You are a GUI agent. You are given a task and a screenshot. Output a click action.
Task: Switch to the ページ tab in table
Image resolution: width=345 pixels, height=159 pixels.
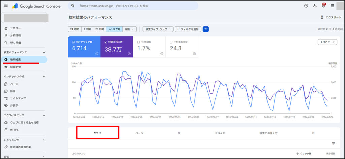pyautogui.click(x=139, y=133)
